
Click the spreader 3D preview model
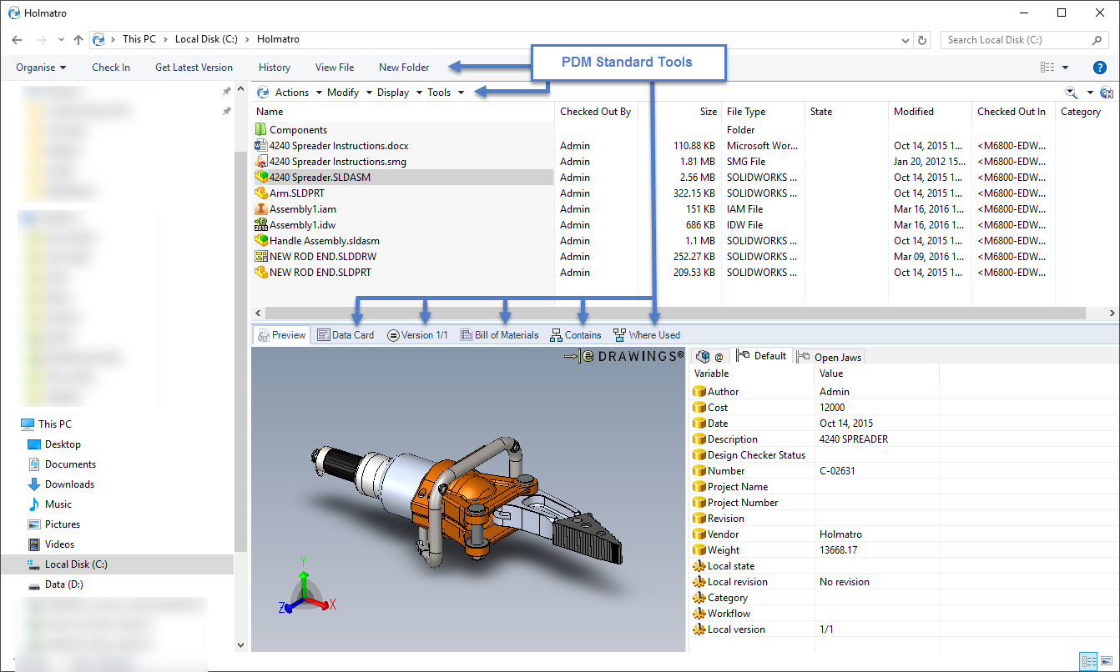(x=468, y=503)
